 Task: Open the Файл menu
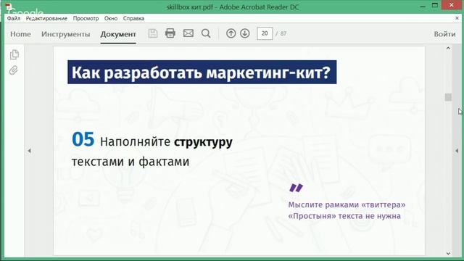14,18
